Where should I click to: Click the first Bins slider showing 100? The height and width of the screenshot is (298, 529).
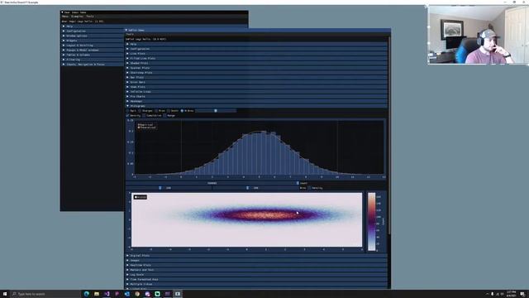[x=169, y=188]
